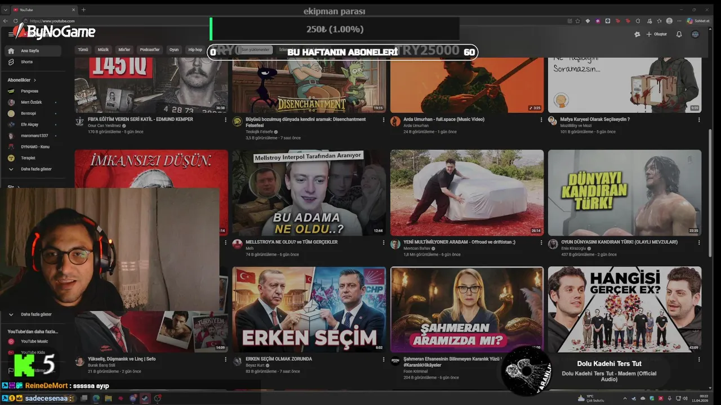Select the "Podcast'ler" filter chip
The width and height of the screenshot is (721, 405).
[x=150, y=49]
